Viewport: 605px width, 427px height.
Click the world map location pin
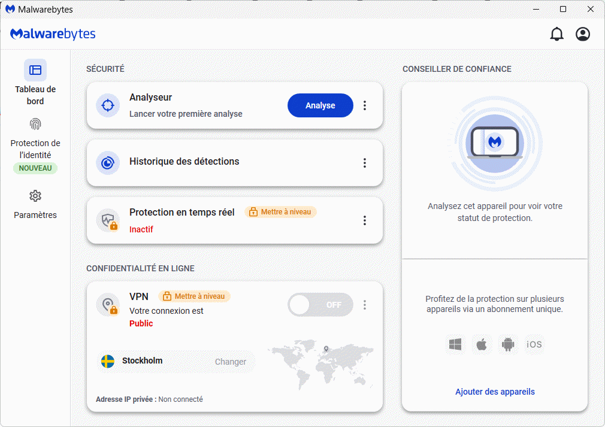pos(326,349)
